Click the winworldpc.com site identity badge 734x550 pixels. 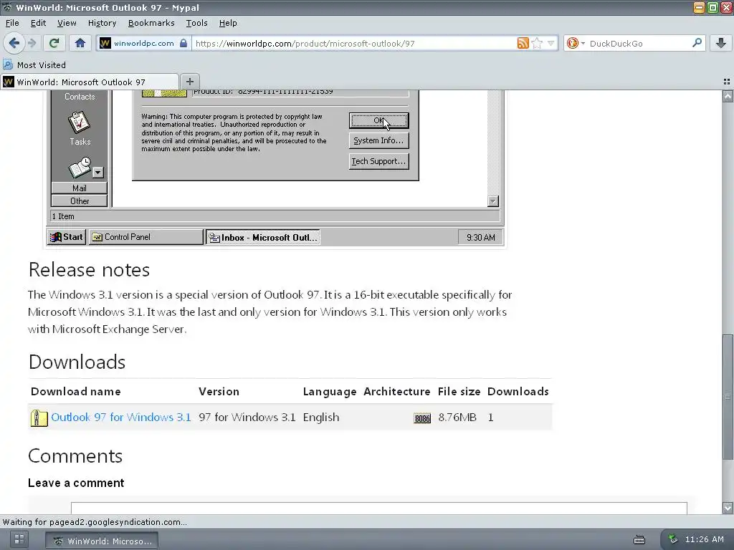click(143, 44)
